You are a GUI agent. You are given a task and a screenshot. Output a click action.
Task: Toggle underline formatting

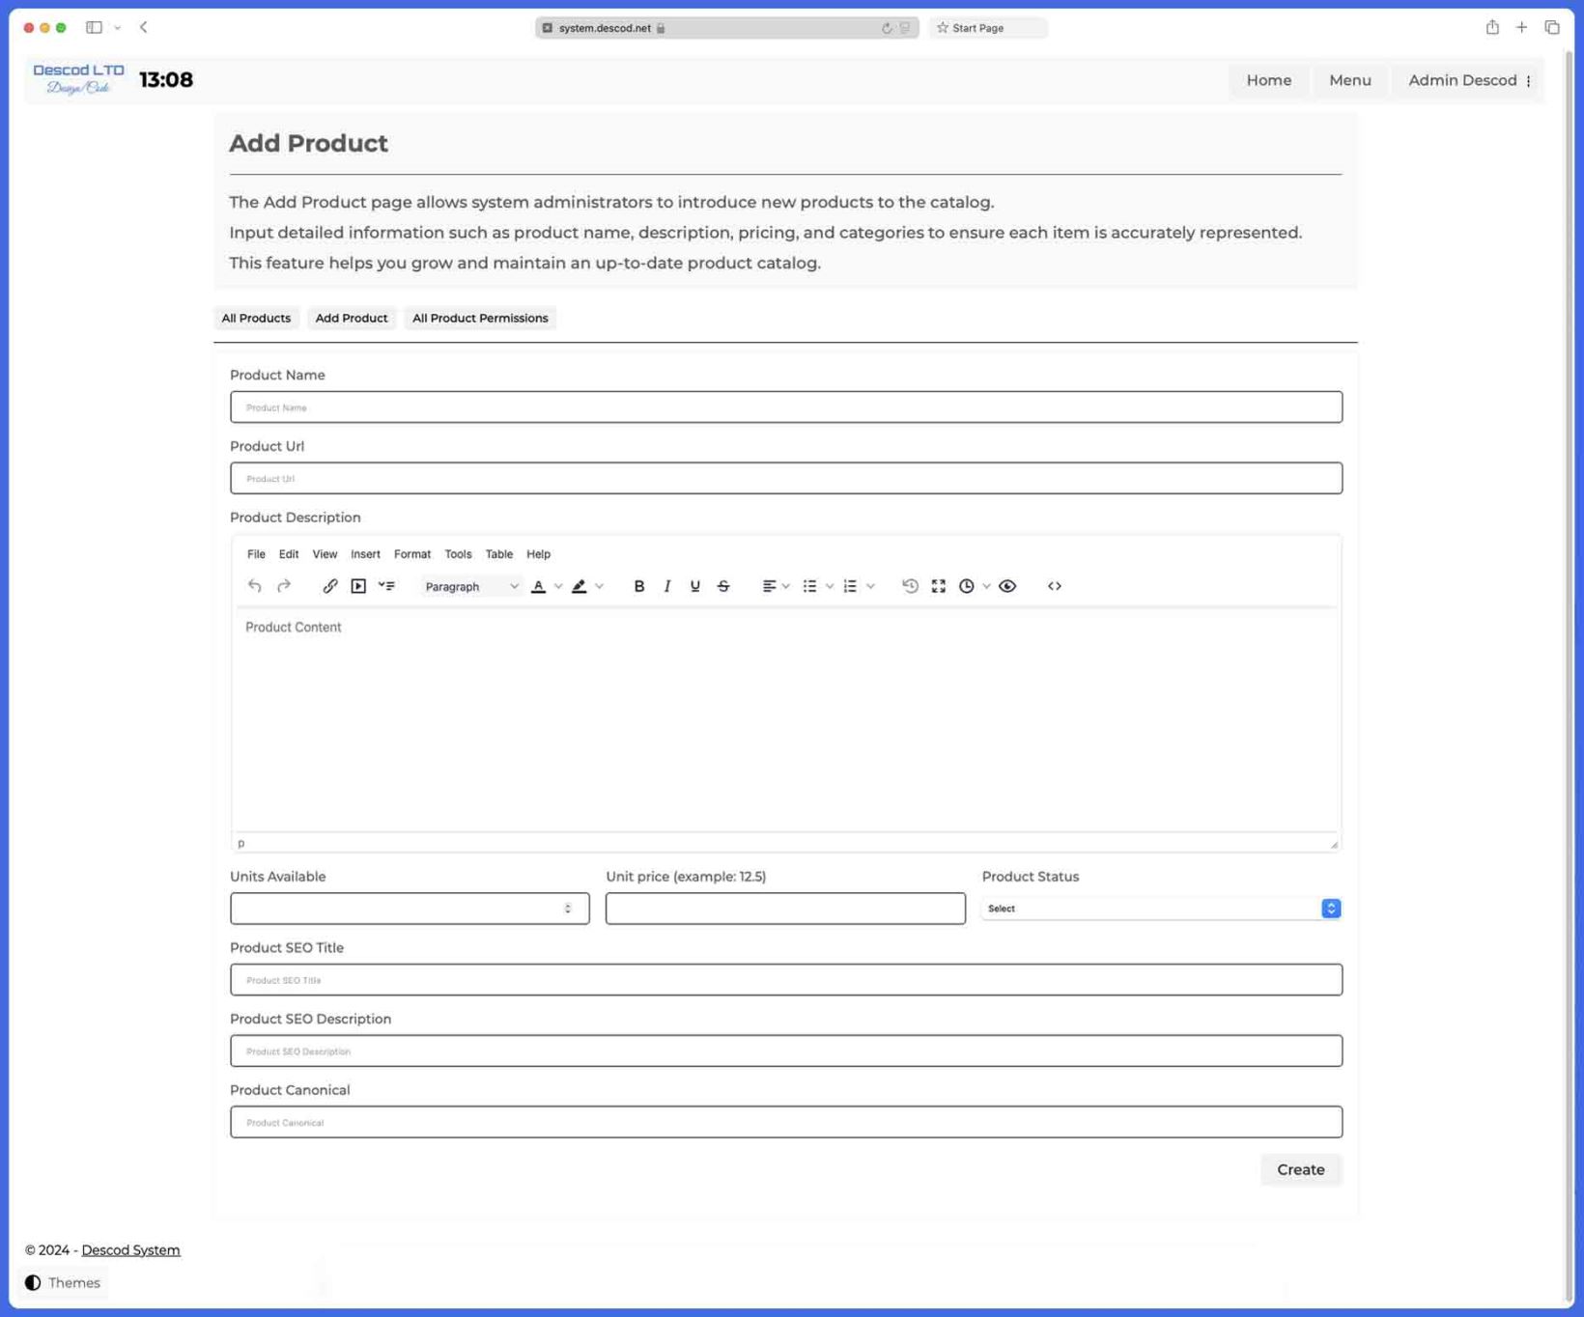point(694,586)
